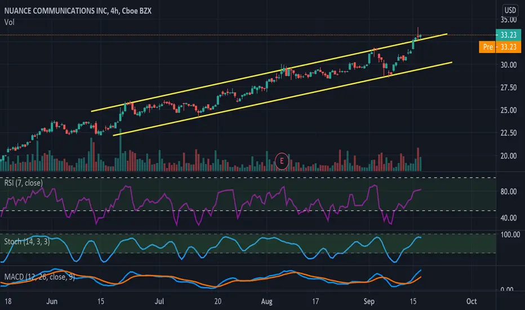Click the Sep date on time axis
The image size is (525, 310).
coord(369,302)
